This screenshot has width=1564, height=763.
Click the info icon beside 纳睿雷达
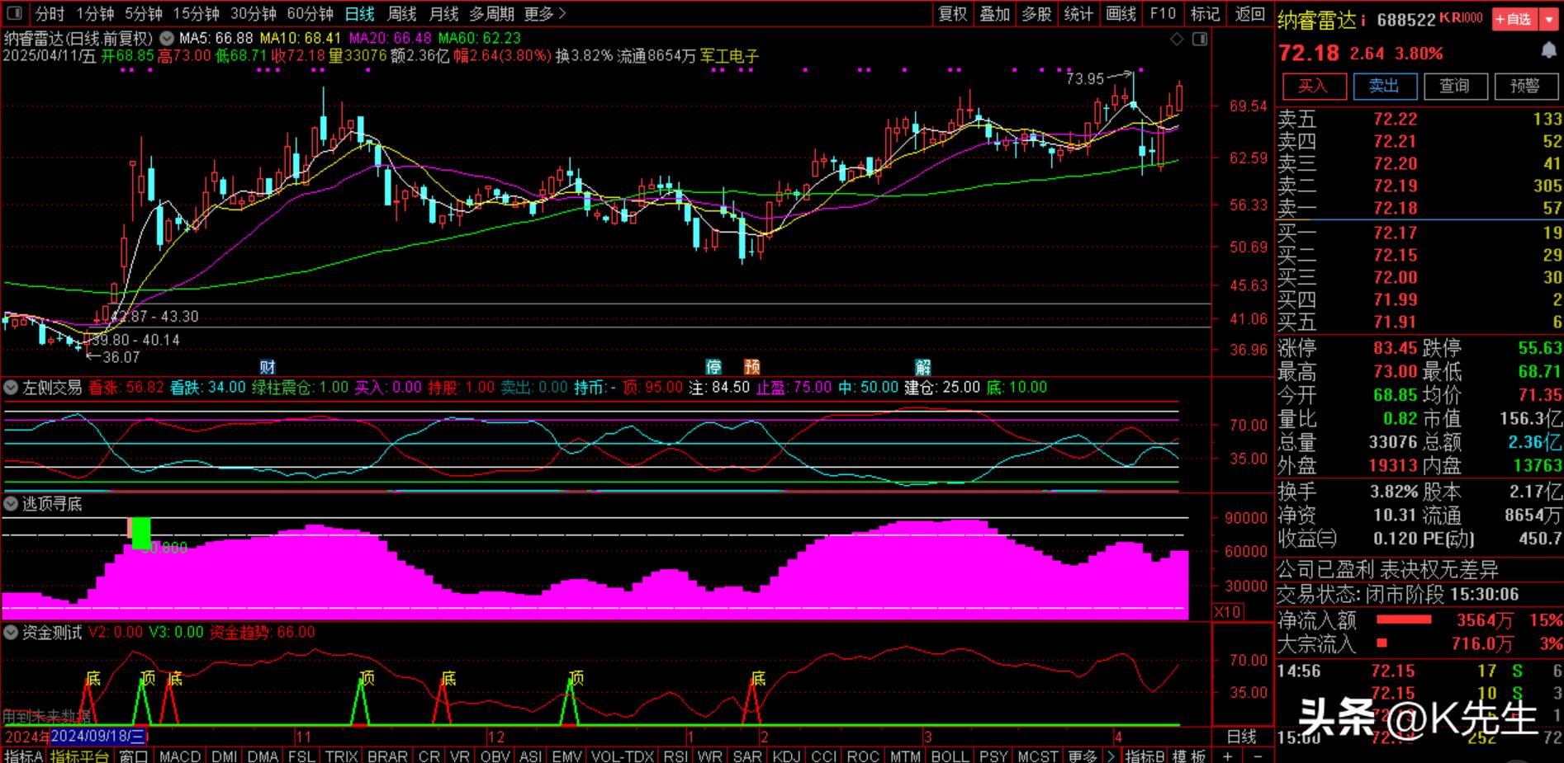point(1363,20)
